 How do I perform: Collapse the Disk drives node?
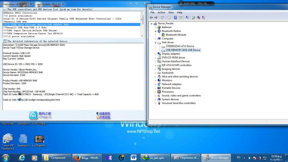[156, 42]
